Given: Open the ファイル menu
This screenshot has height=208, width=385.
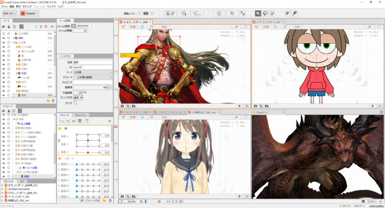Looking at the screenshot, I should 4,7.
